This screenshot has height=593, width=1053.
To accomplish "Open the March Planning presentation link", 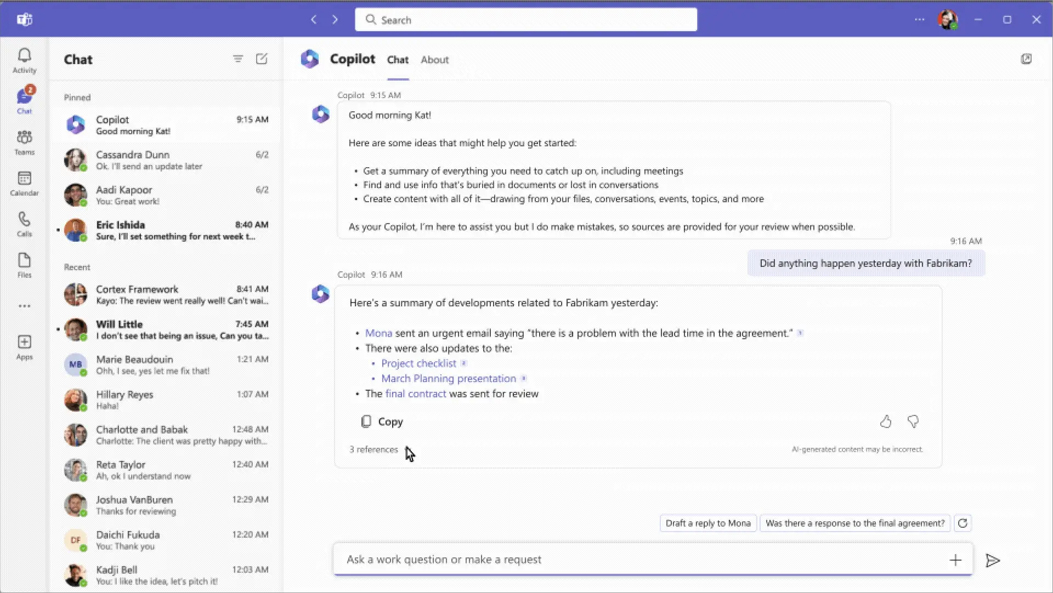I will 449,379.
